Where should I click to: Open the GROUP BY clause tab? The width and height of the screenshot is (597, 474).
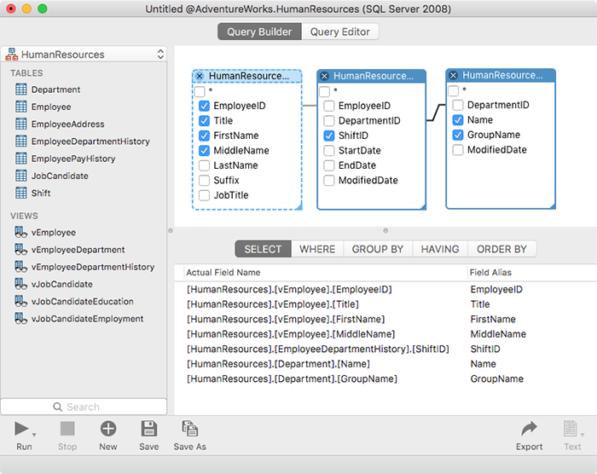coord(378,249)
